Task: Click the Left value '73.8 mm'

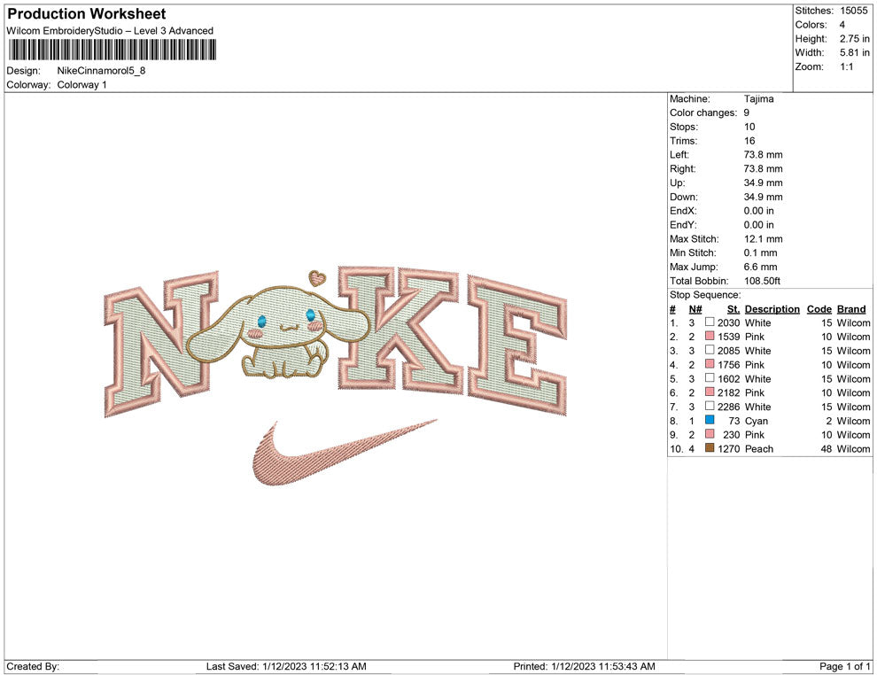Action: click(x=763, y=154)
